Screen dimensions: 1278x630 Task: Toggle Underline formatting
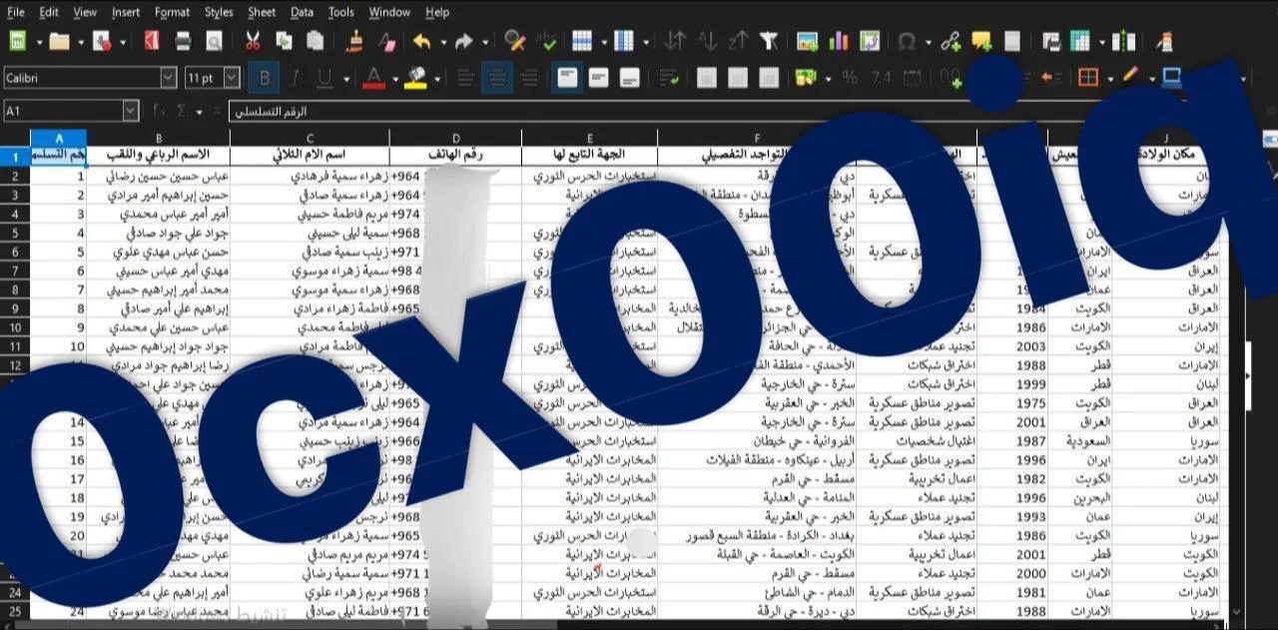(x=324, y=77)
